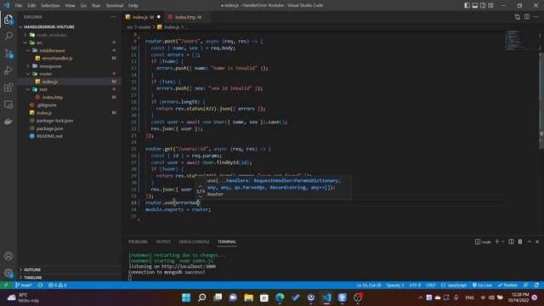Viewport: 544px width, 306px height.
Task: Open the Explorer view in activity bar
Action: (8, 20)
